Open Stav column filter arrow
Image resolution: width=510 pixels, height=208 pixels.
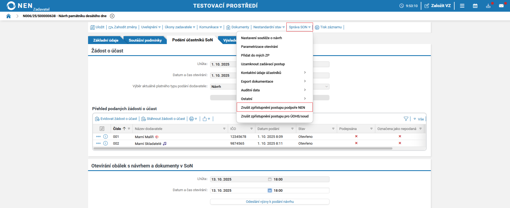(333, 129)
